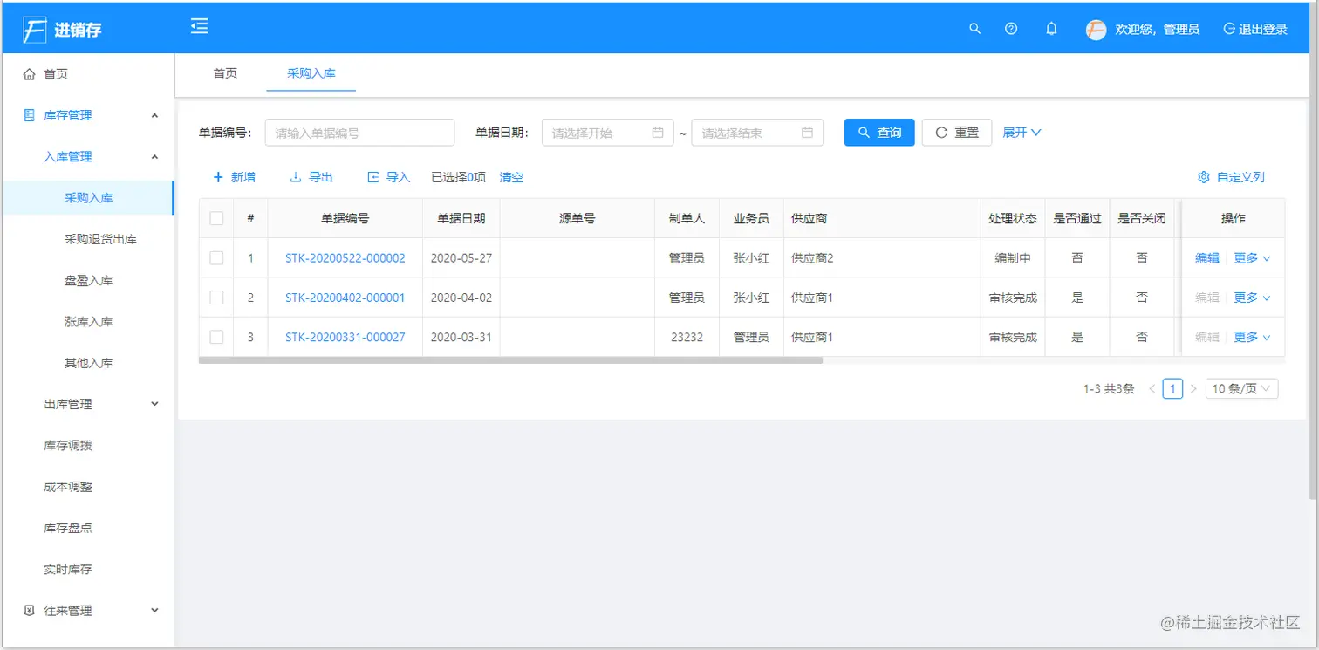Open start date calendar icon
Viewport: 1319px width, 650px height.
(x=658, y=133)
